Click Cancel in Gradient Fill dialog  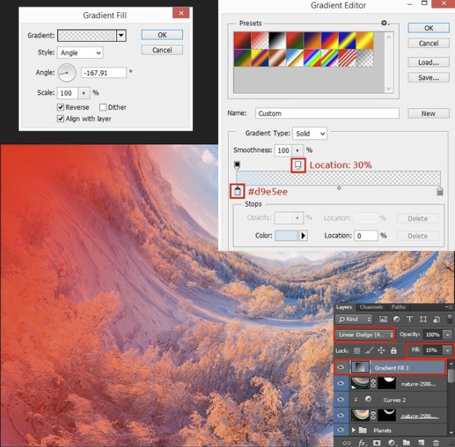(x=162, y=50)
